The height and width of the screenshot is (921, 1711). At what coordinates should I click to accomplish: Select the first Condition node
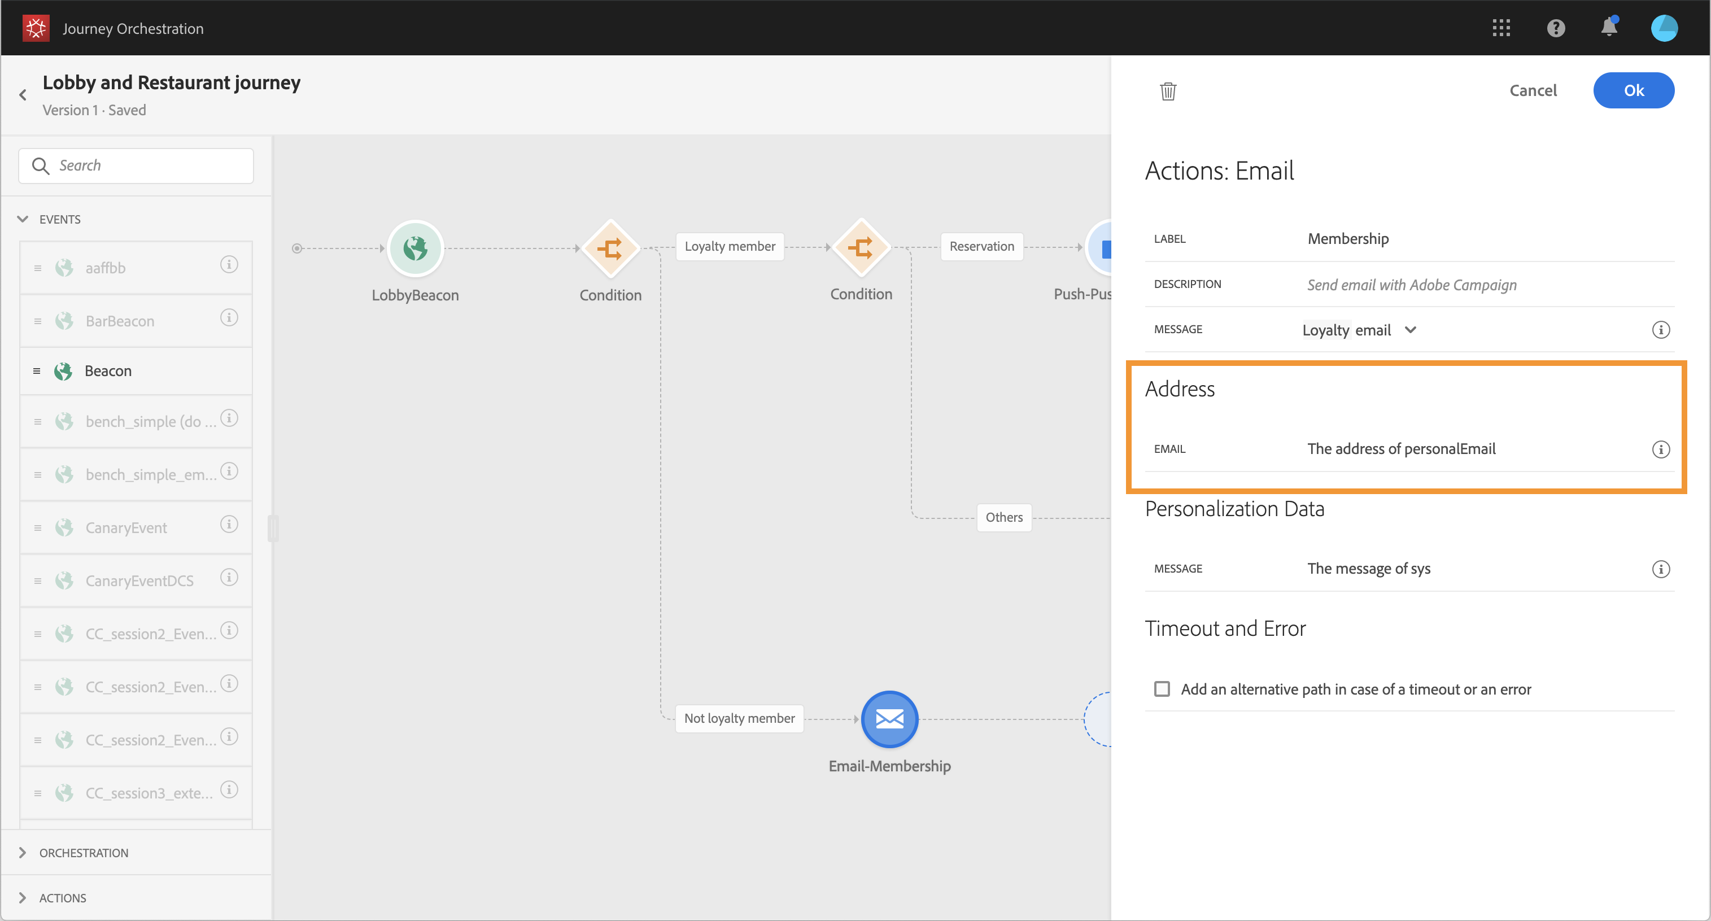coord(610,248)
